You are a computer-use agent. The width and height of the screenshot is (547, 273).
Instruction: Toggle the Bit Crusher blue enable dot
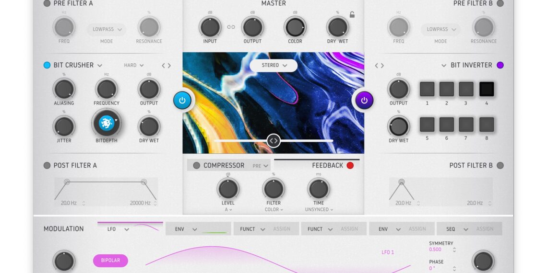point(47,65)
